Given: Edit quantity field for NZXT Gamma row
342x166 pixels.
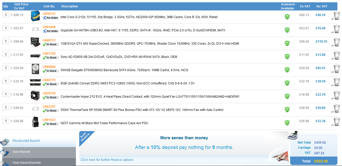Looking at the screenshot, I should point(6,121).
